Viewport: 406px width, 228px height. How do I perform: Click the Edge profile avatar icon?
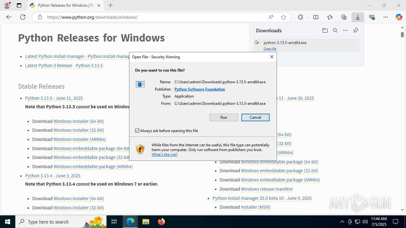7,5
